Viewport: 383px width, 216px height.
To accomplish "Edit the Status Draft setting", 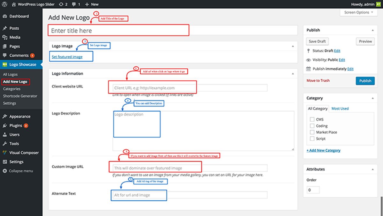I will point(337,51).
